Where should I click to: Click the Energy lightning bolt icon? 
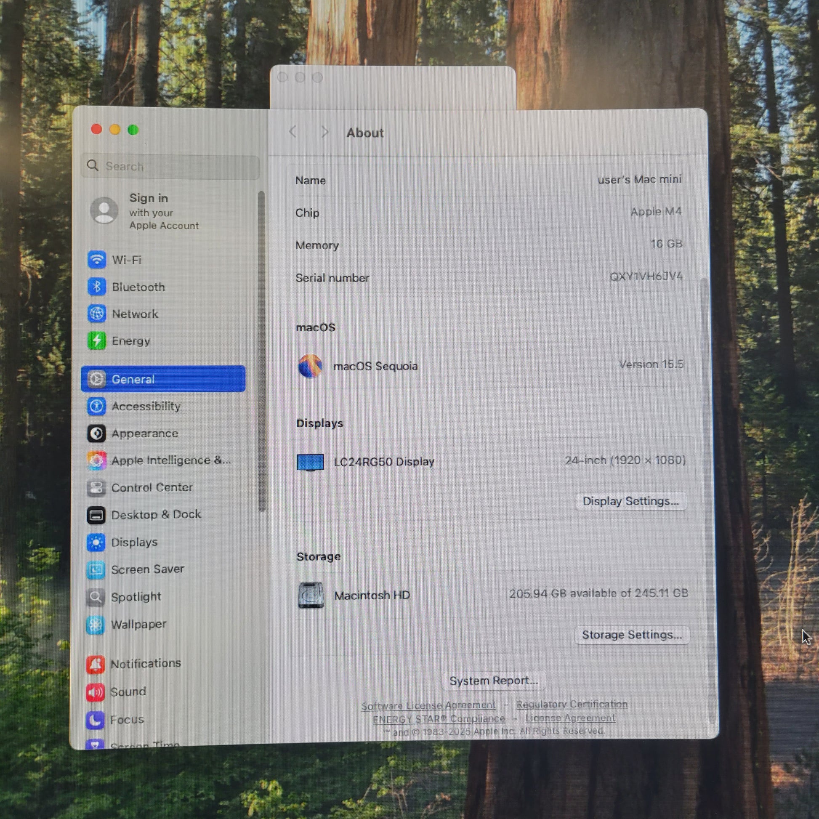(x=96, y=340)
